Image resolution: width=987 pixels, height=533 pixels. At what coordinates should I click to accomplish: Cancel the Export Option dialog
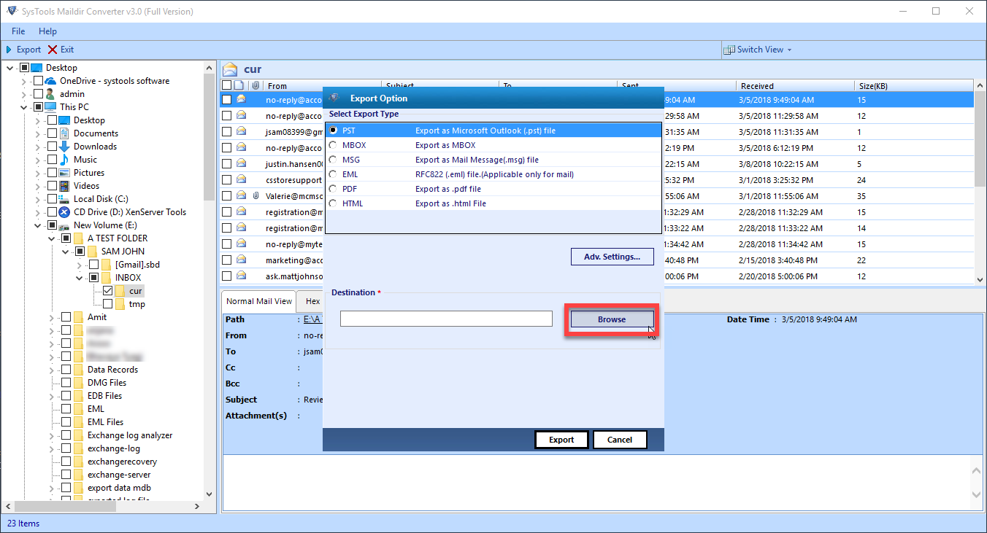(620, 440)
